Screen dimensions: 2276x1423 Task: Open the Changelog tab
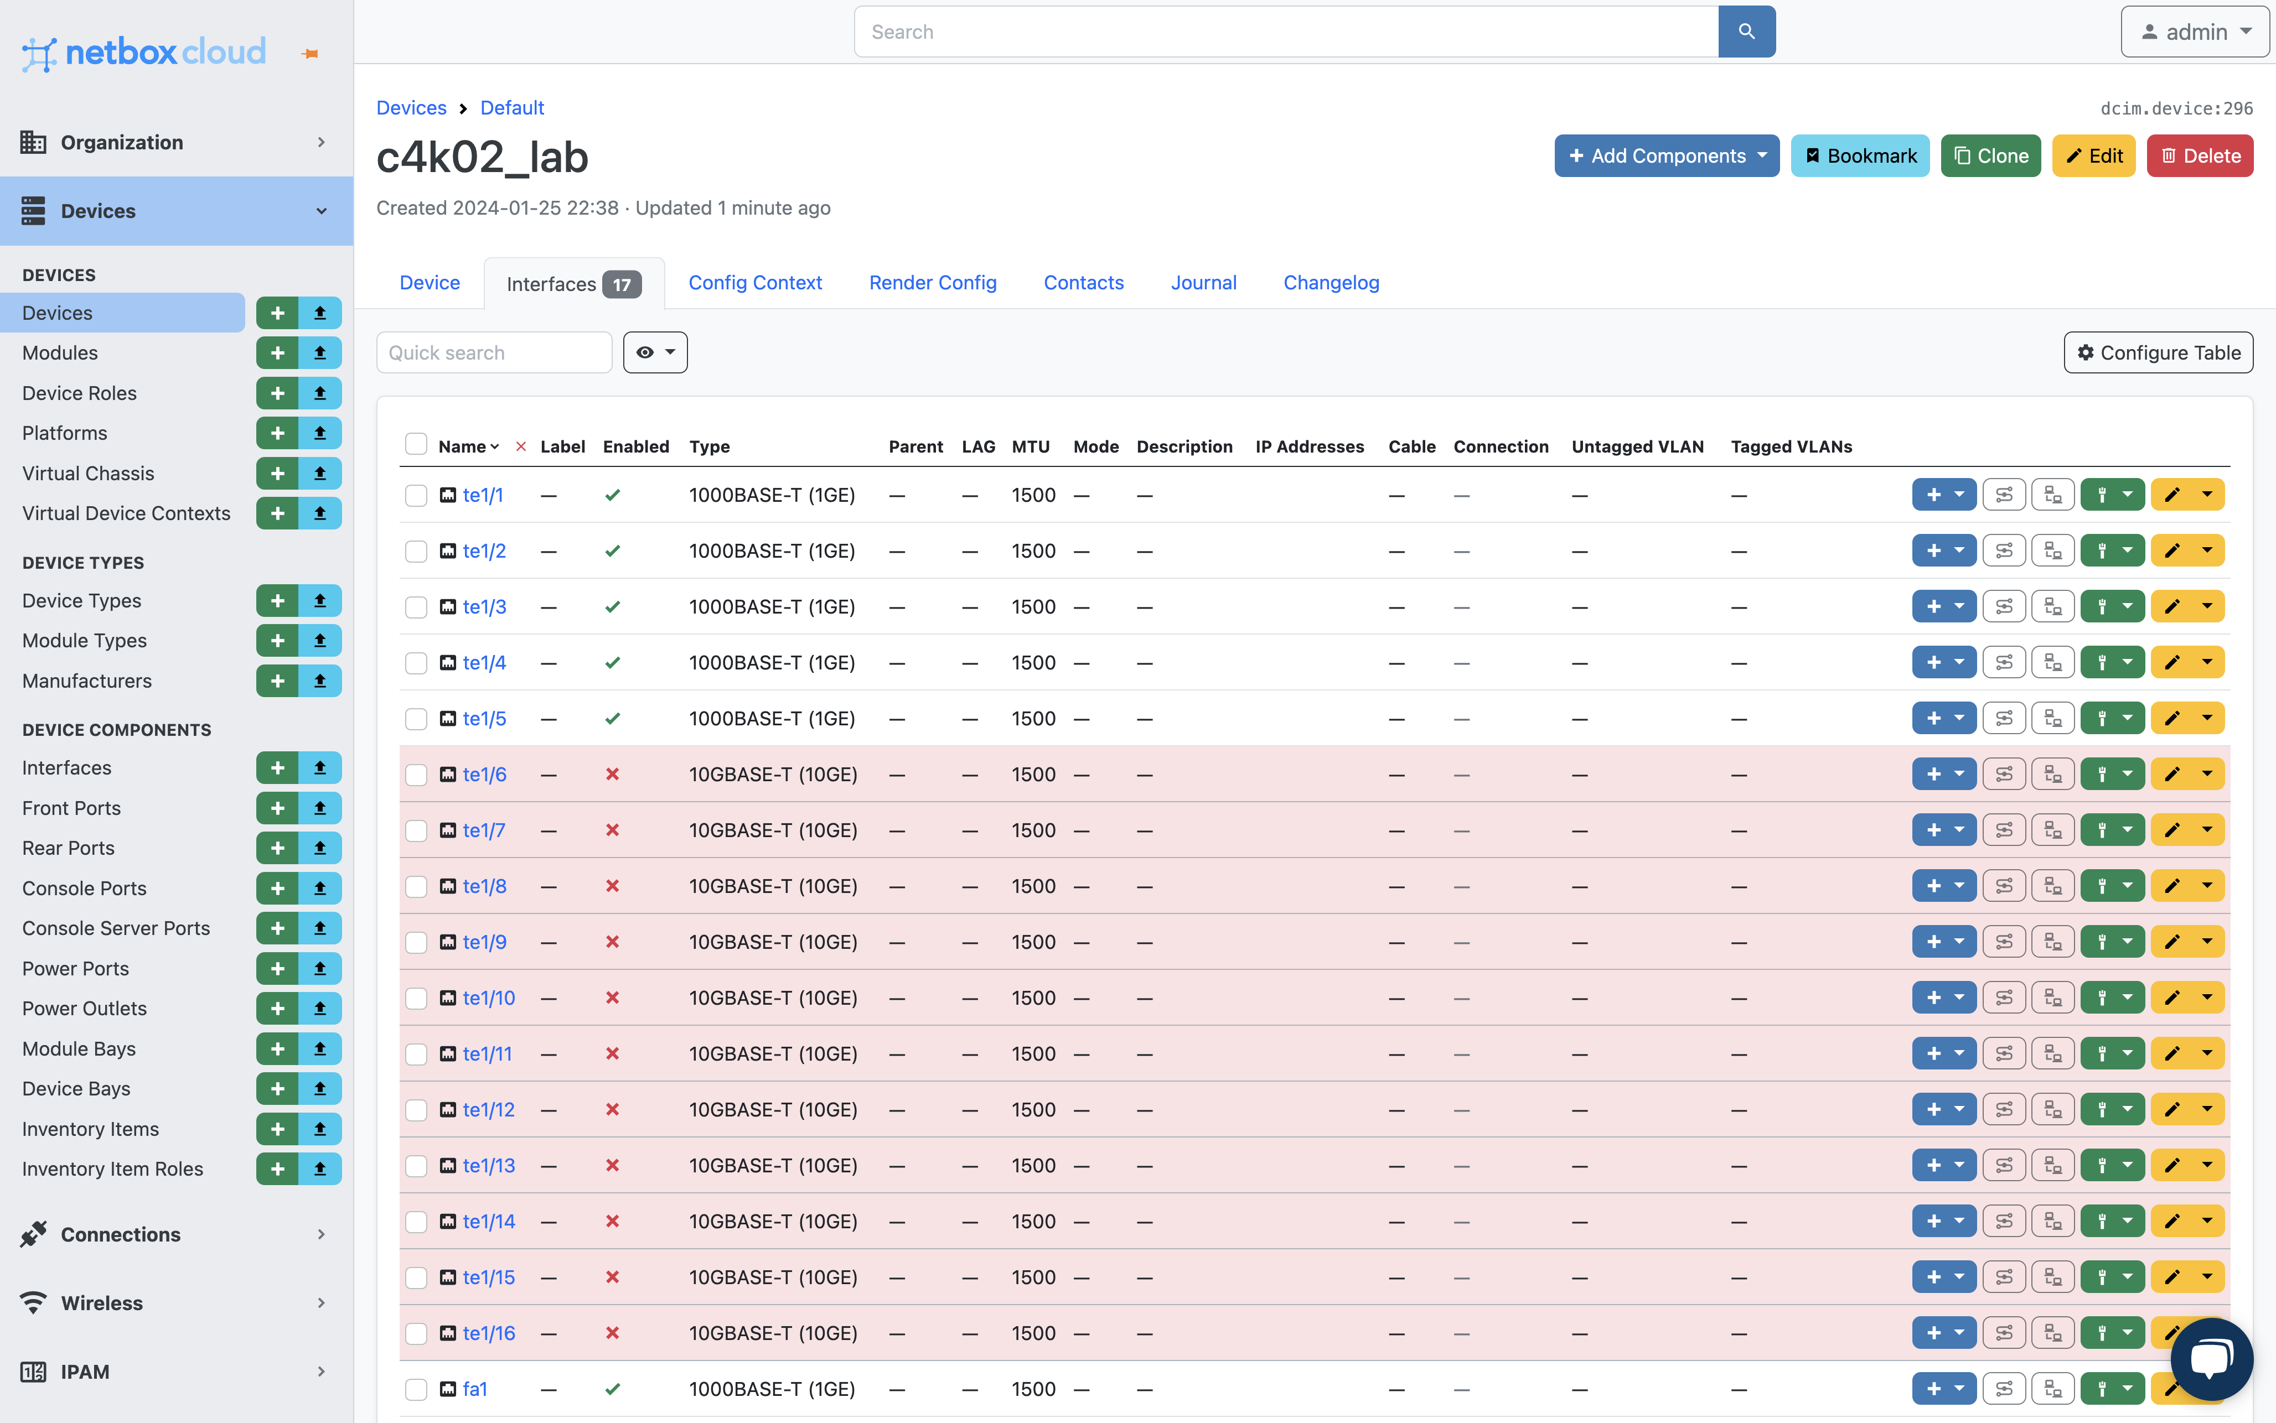[1331, 282]
